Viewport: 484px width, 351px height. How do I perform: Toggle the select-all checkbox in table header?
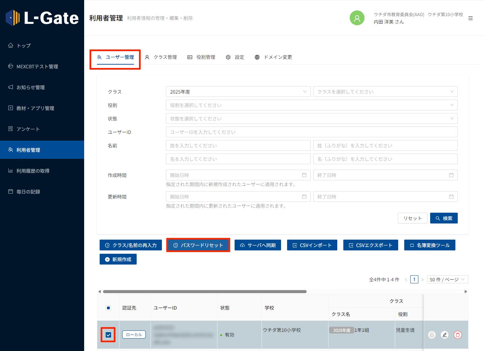click(x=108, y=308)
